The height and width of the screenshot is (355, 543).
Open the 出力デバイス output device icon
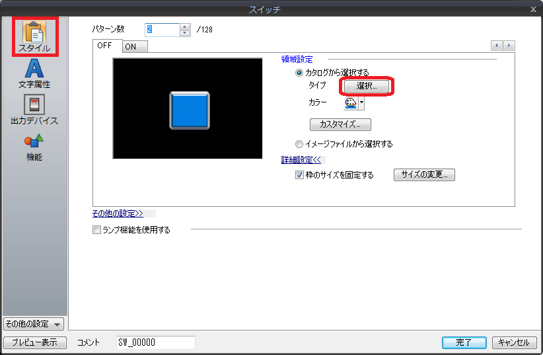[34, 109]
